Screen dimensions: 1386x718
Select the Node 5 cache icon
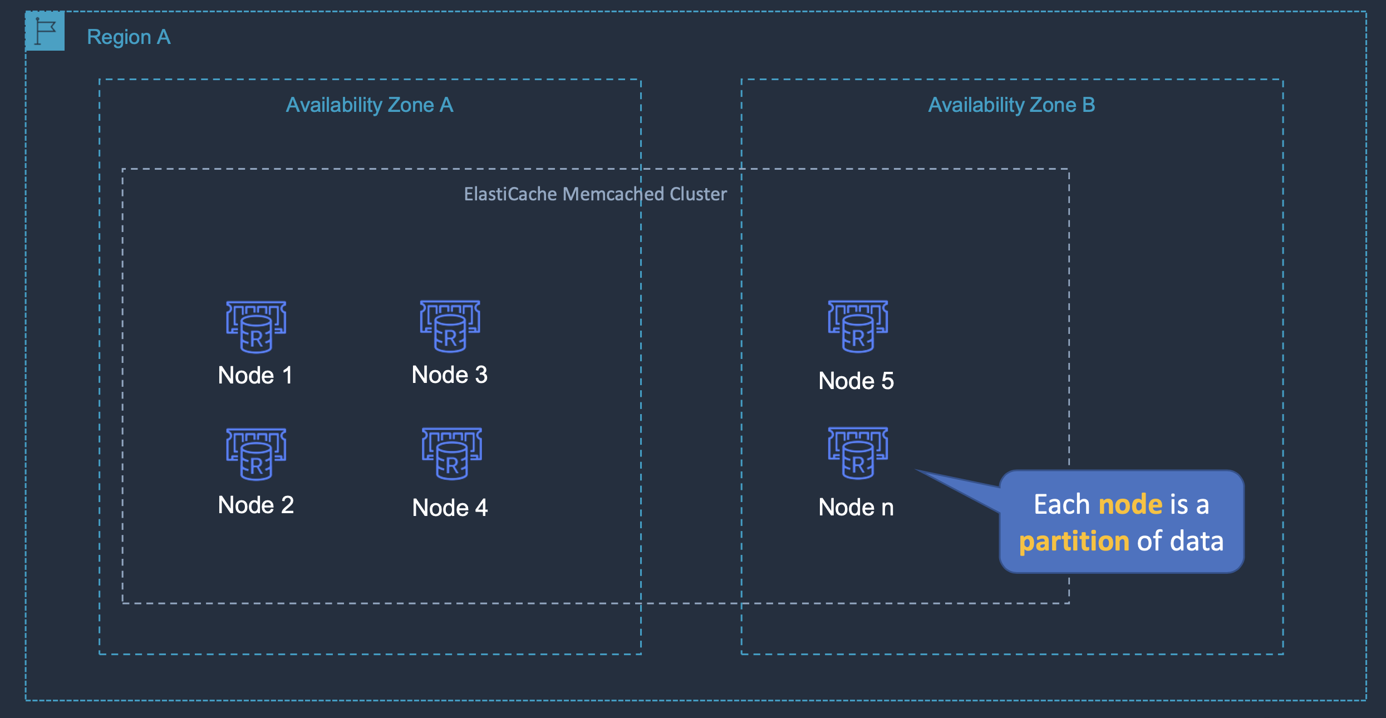tap(858, 326)
